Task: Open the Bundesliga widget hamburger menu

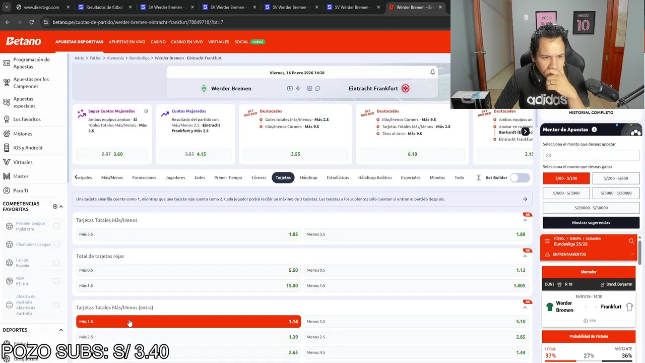Action: coord(547,241)
